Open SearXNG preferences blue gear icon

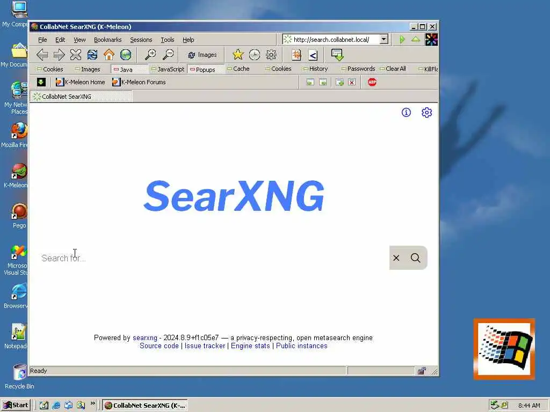click(426, 113)
